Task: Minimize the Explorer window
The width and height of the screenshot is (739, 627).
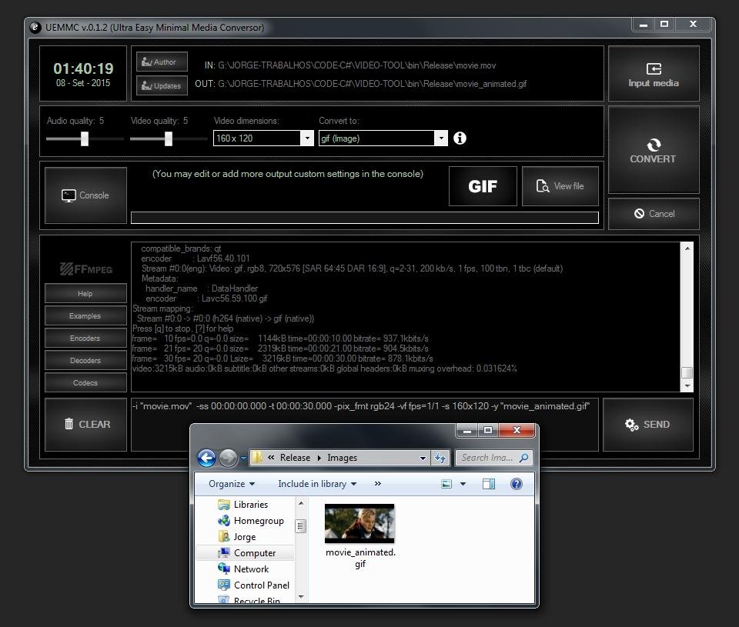Action: tap(467, 430)
